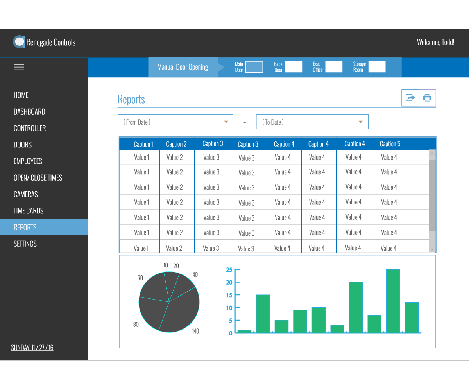469x391 pixels.
Task: Open the From Date dropdown
Action: coord(175,122)
